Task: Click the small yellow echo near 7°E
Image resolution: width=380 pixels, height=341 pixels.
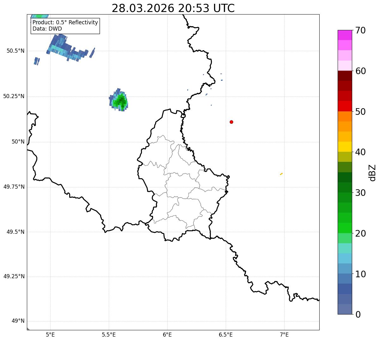Action: 281,174
